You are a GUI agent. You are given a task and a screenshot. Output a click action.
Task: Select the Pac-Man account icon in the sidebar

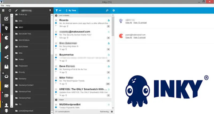point(6,38)
